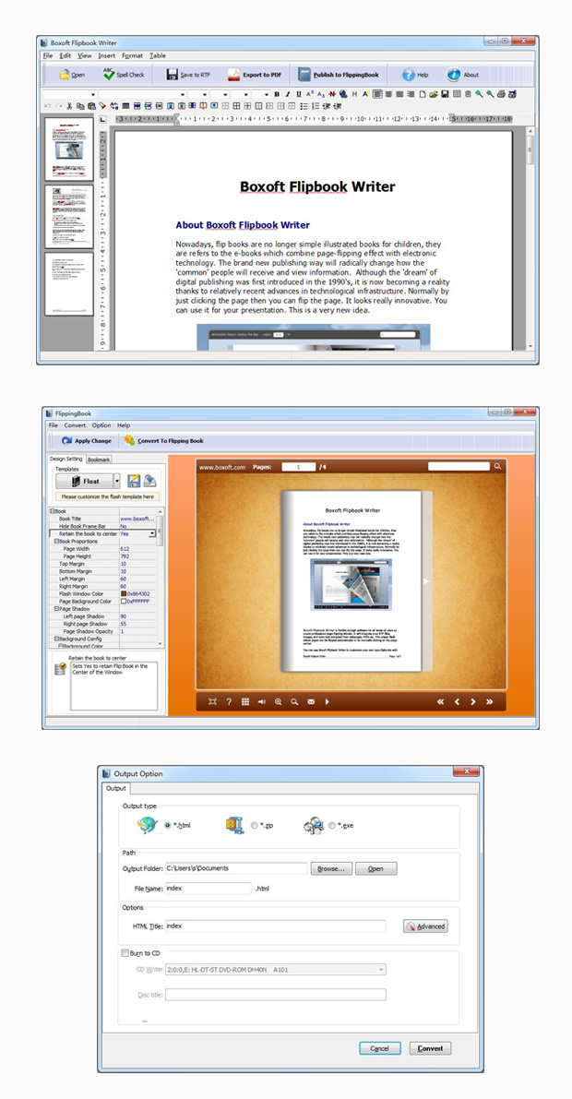The width and height of the screenshot is (572, 1099).
Task: Open the CD Writer drive dropdown
Action: (x=381, y=970)
